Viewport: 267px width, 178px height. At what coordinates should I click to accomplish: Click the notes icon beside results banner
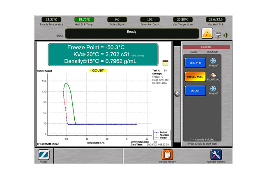[165, 62]
